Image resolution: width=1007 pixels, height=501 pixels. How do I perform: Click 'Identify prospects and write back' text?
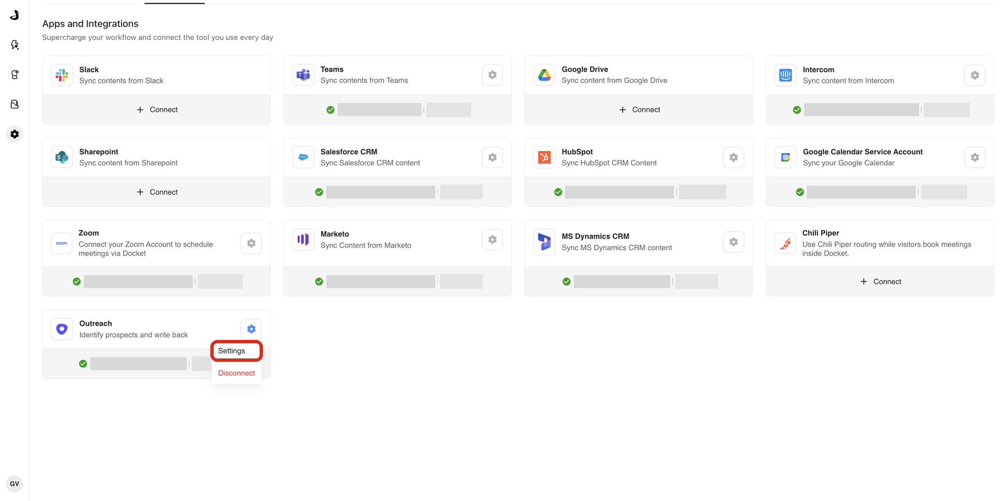[x=134, y=335]
